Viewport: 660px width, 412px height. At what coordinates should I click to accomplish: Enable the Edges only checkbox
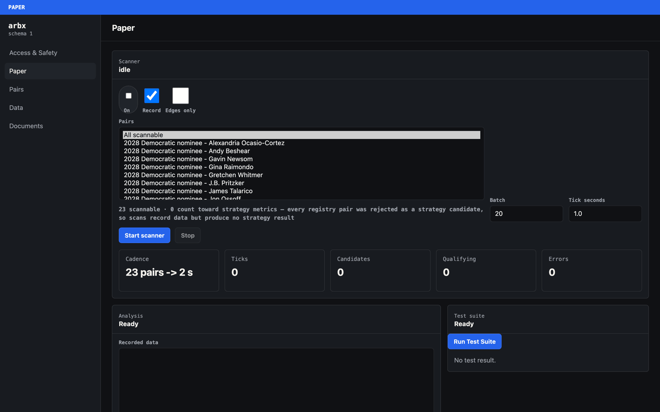tap(181, 96)
